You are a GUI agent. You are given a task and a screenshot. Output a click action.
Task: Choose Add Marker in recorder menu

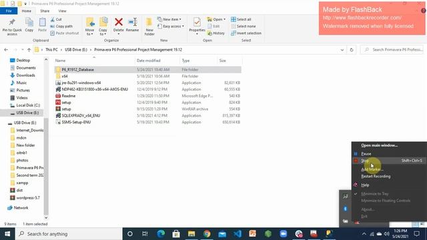[x=372, y=169]
